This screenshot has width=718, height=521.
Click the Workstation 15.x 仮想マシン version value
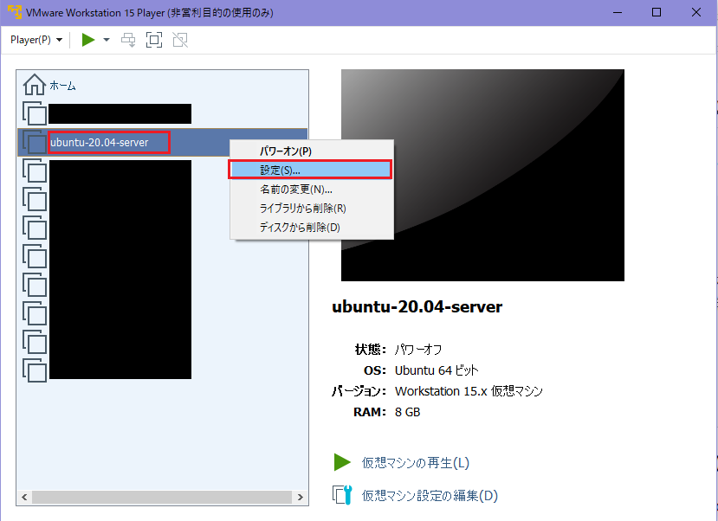click(469, 391)
